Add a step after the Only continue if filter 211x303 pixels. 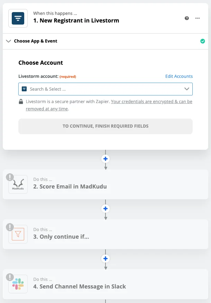pyautogui.click(x=105, y=258)
